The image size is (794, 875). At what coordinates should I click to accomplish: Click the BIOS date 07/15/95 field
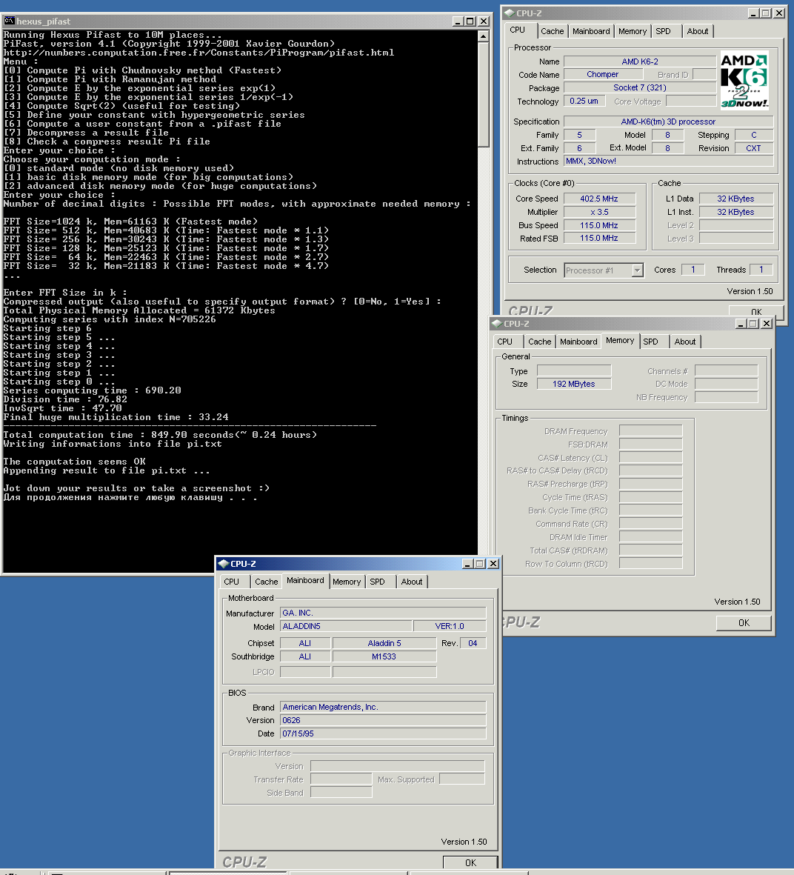(x=383, y=733)
